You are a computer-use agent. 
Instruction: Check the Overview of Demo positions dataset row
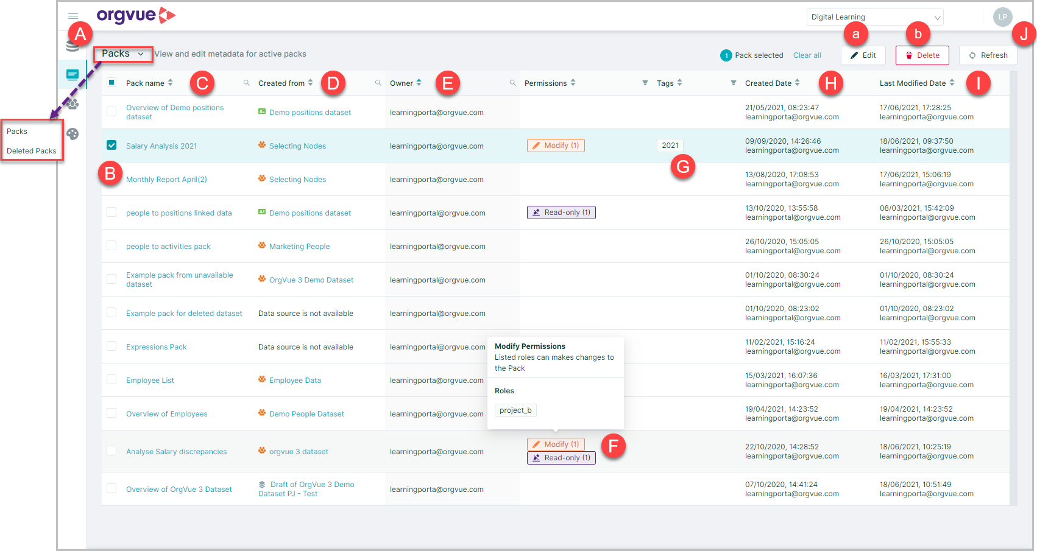tap(111, 111)
